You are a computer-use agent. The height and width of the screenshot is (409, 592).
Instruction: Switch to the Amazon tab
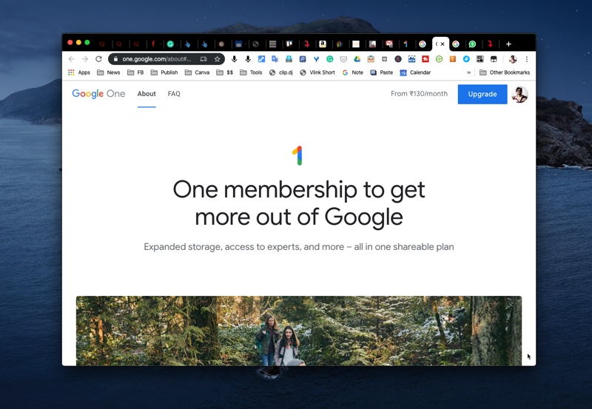(x=323, y=44)
